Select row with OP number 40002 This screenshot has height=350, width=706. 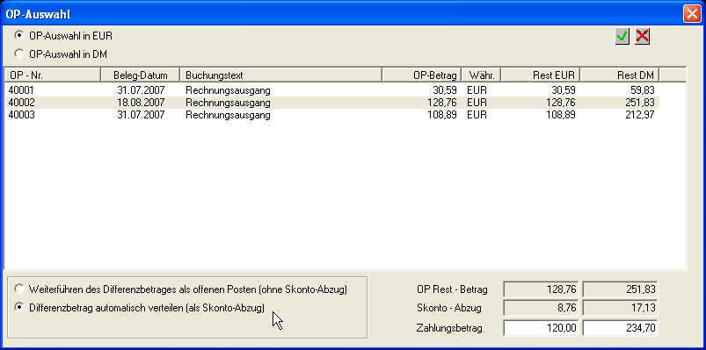(331, 103)
